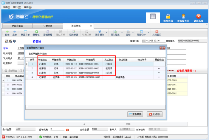Open the 系统(S) menu

pyautogui.click(x=6, y=7)
